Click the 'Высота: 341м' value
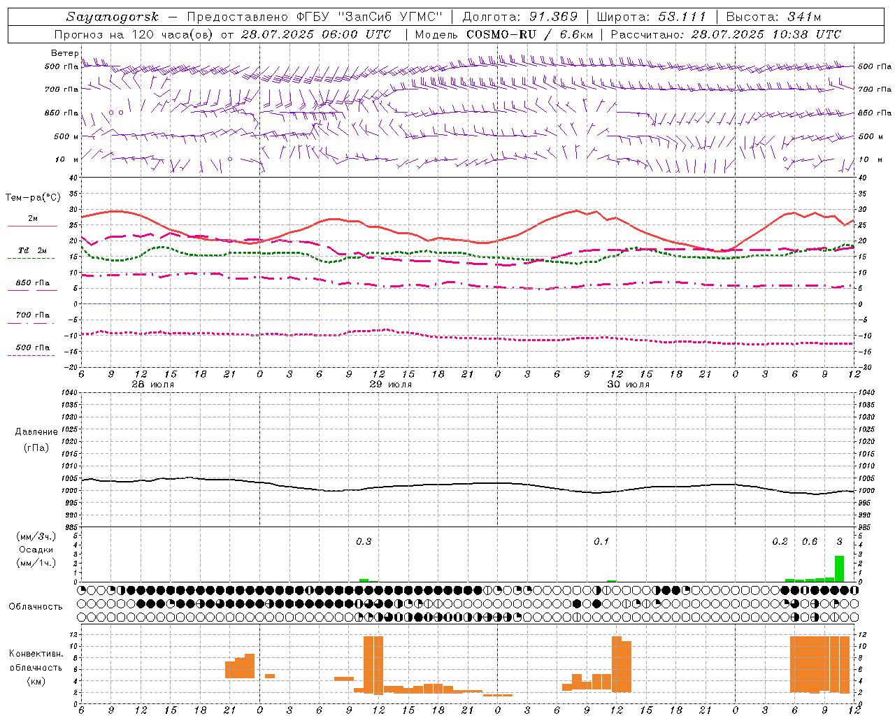 point(773,17)
